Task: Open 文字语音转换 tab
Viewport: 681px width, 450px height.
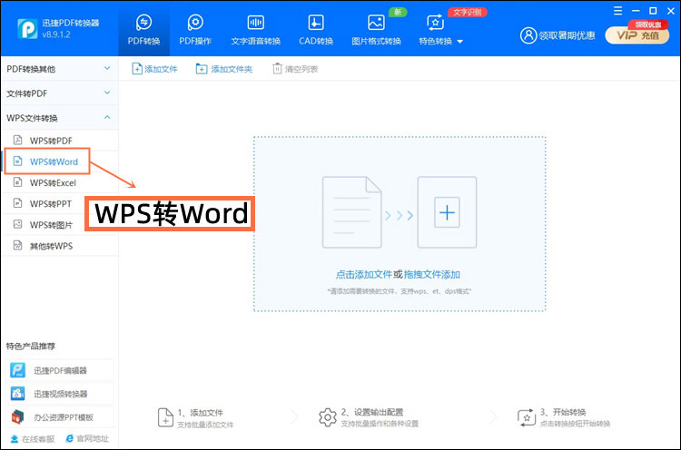Action: coord(255,30)
